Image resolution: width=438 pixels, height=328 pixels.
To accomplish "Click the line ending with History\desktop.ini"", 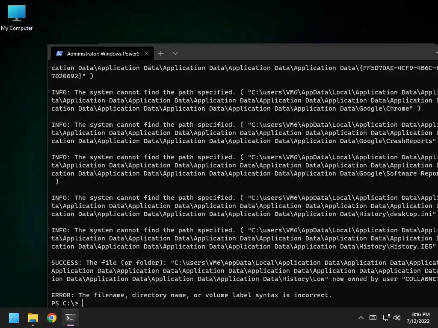I will coord(243,214).
